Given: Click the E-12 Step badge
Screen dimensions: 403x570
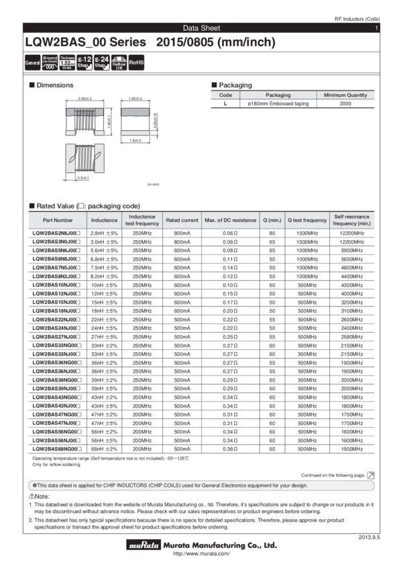Looking at the screenshot, I should [84, 62].
